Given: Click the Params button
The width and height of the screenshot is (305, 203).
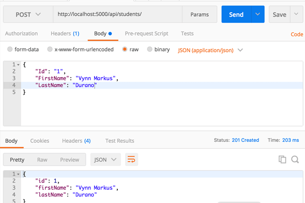Looking at the screenshot, I should pos(199,15).
